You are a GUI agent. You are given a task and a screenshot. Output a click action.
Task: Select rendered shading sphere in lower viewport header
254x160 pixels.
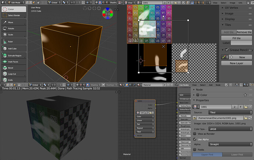pyautogui.click(x=88, y=85)
